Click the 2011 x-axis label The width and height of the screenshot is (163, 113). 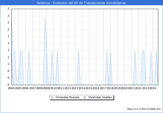pos(61,88)
